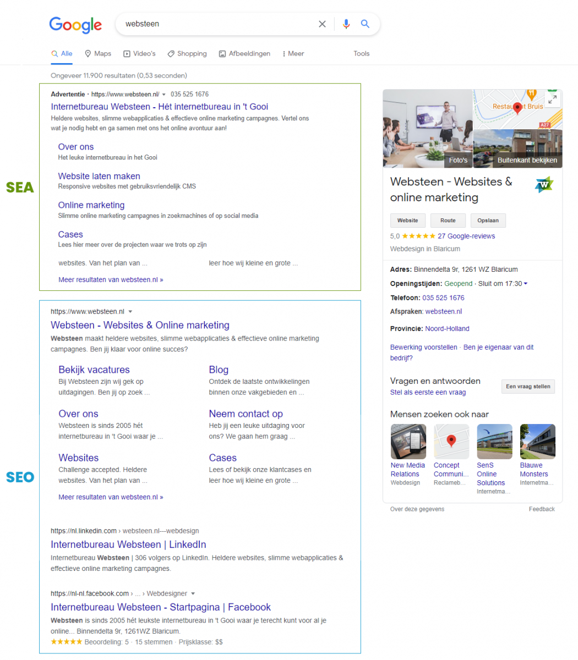The image size is (578, 660).
Task: Clear the search box with the X icon
Action: [x=322, y=24]
